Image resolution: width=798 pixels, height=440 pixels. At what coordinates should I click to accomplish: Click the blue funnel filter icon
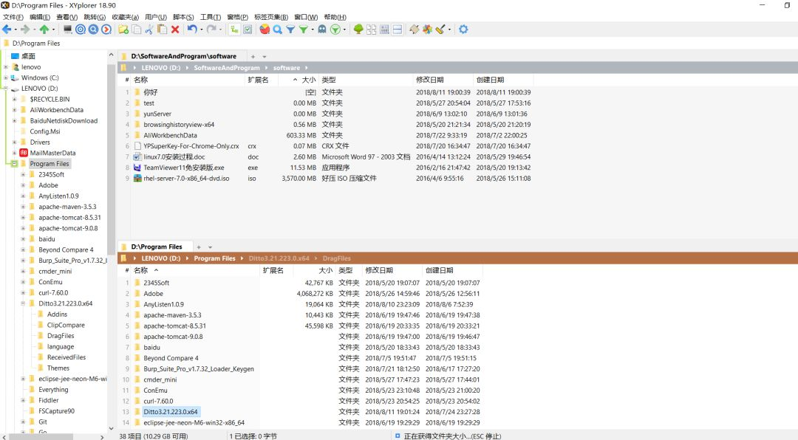(290, 30)
